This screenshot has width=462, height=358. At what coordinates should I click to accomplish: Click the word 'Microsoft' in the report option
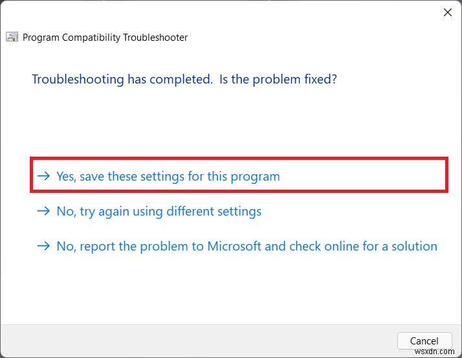234,246
